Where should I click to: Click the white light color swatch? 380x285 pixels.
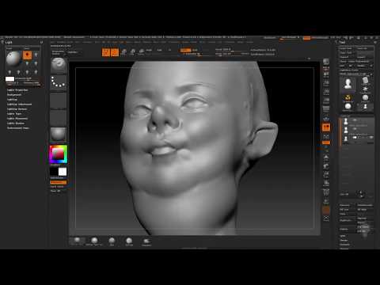(x=9, y=78)
